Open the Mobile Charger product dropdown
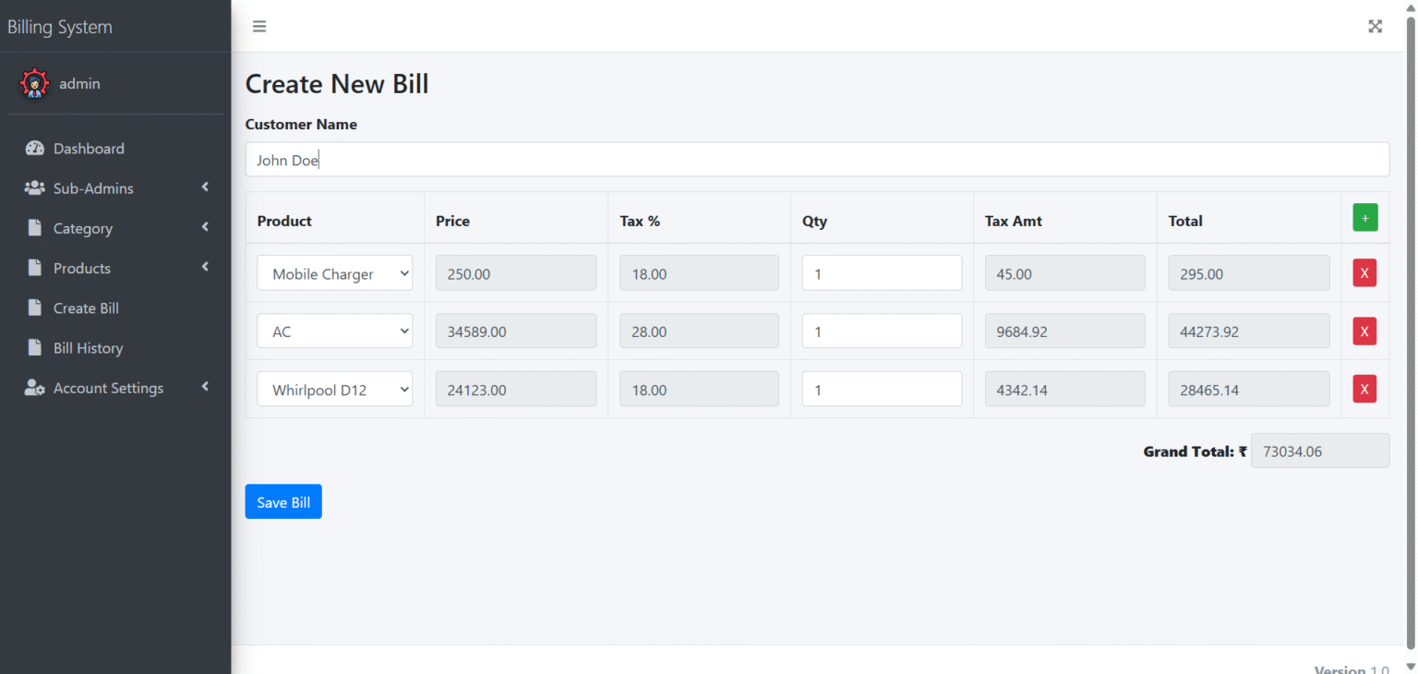Viewport: 1418px width, 674px height. pos(334,273)
